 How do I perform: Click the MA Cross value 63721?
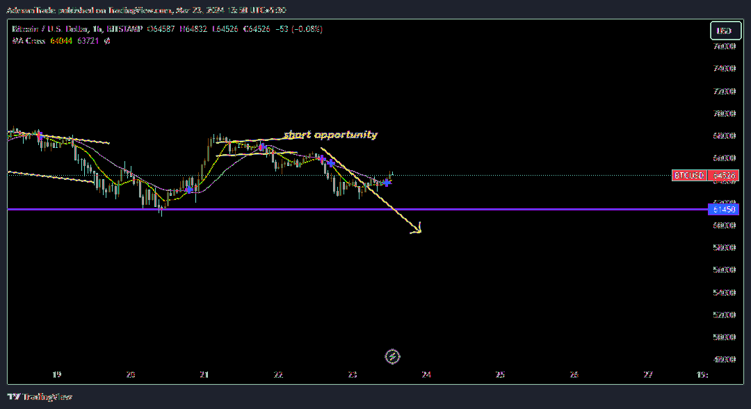pyautogui.click(x=88, y=41)
